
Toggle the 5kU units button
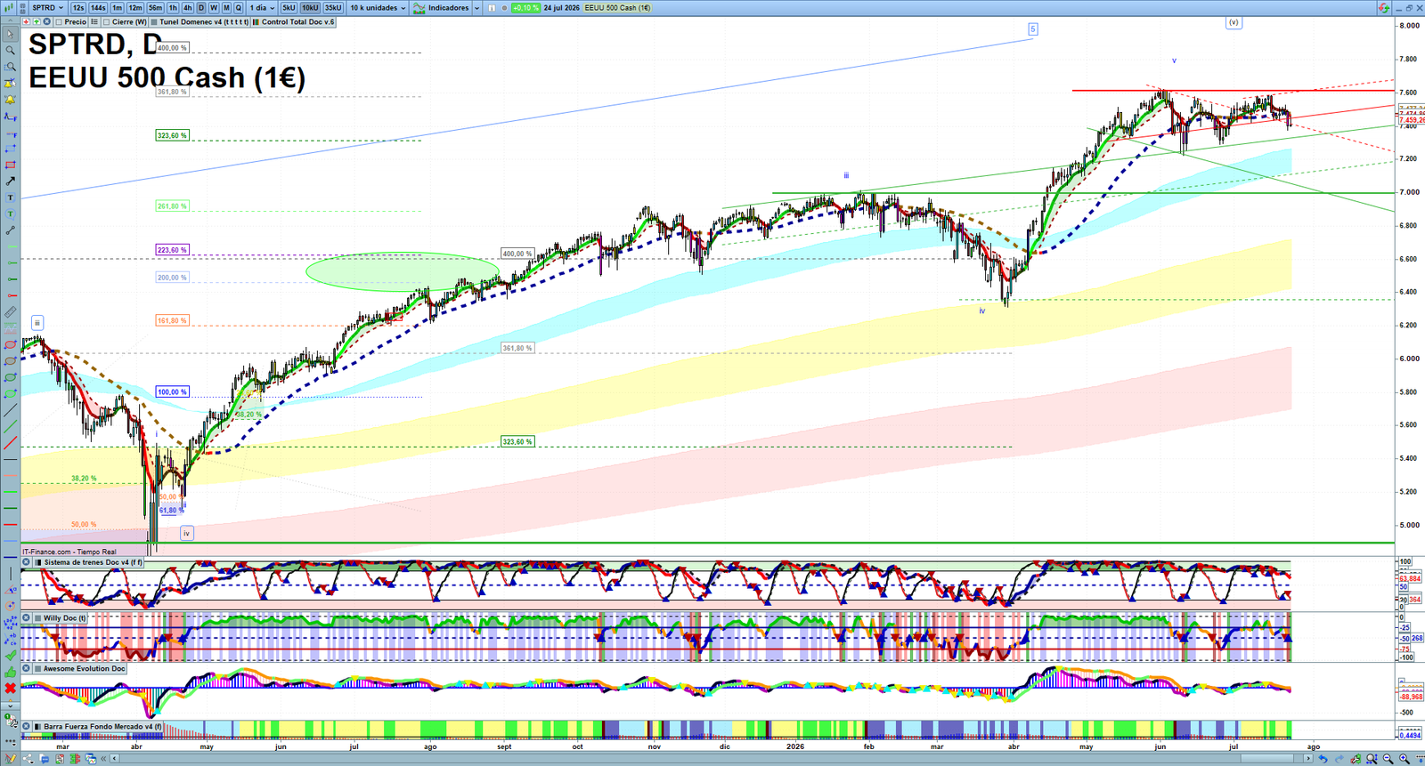point(289,7)
